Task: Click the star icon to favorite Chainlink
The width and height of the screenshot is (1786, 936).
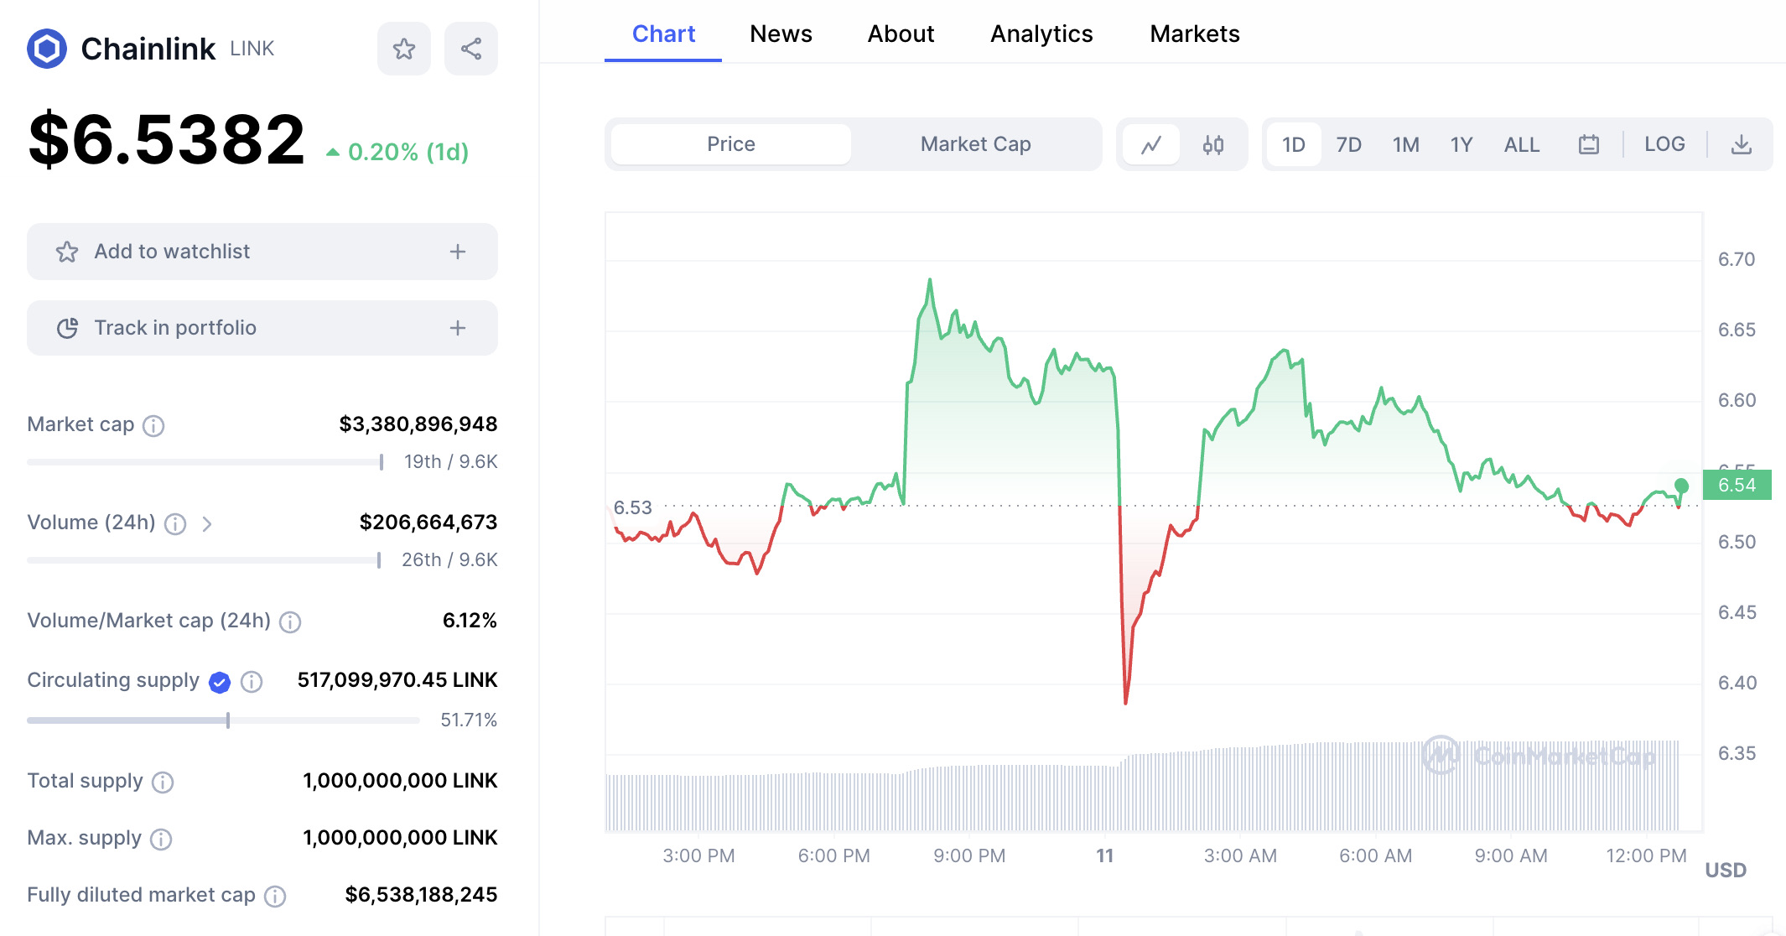Action: 403,48
